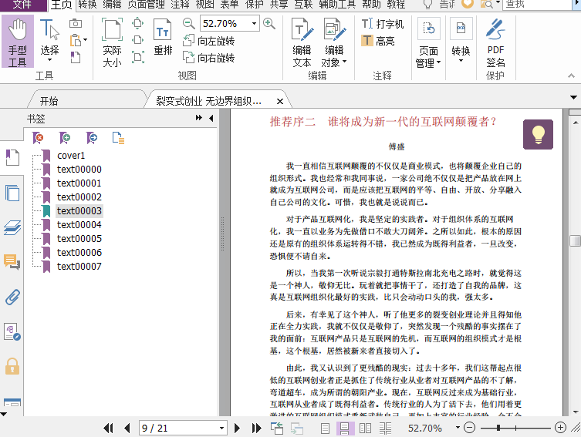The image size is (581, 437).
Task: Choose the Select text tool
Action: 49,40
